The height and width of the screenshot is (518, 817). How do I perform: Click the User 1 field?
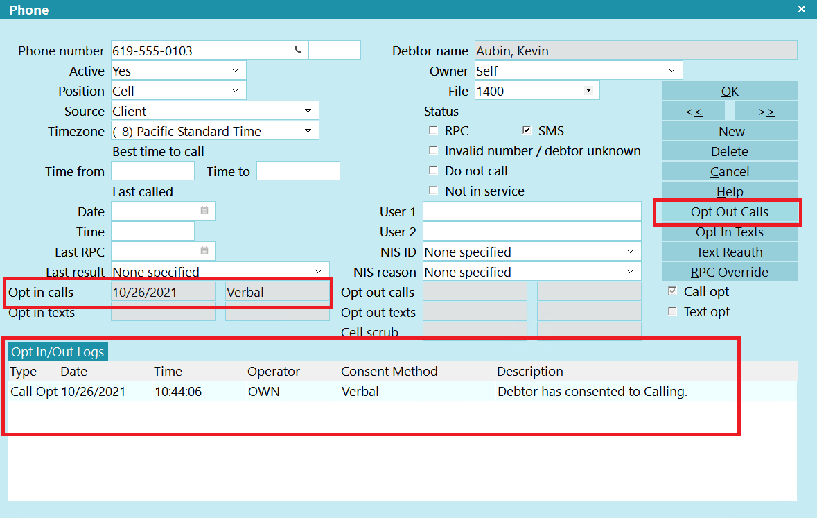coord(532,211)
